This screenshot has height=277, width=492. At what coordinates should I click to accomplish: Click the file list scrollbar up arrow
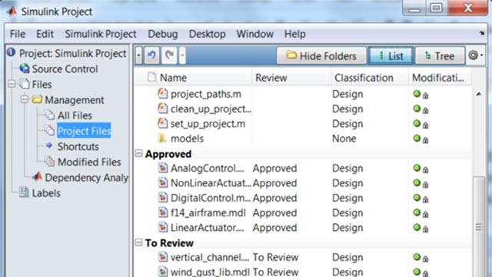click(x=478, y=94)
